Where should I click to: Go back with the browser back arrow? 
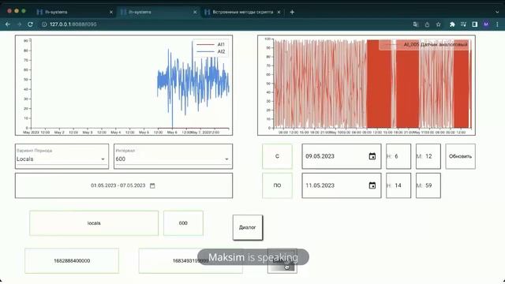coord(8,24)
